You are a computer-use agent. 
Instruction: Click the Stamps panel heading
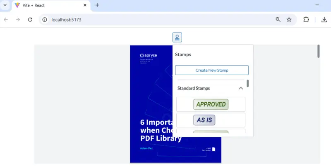click(x=183, y=54)
